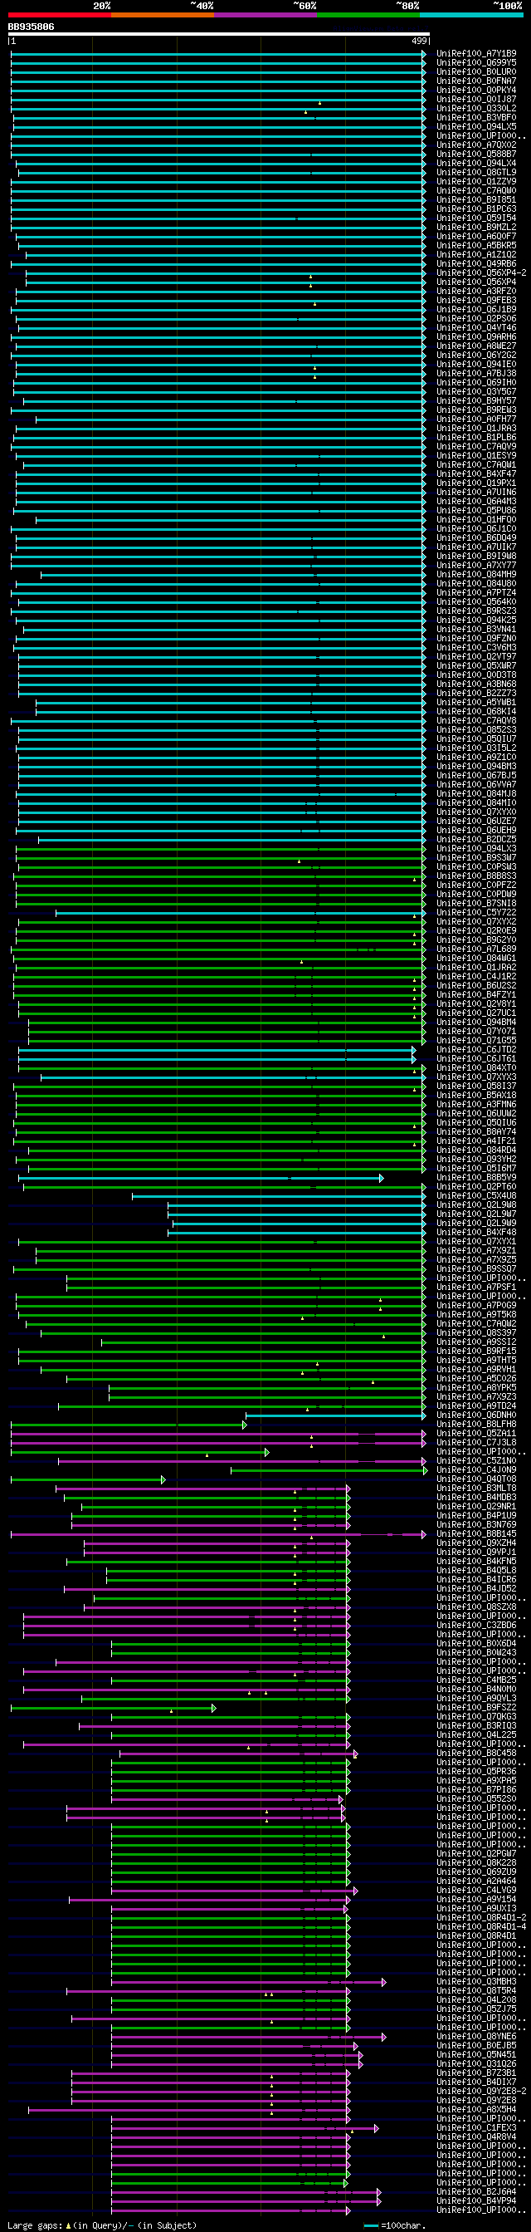Select the UniRef100_Q94LX5 label
The height and width of the screenshot is (2232, 531).
476,126
